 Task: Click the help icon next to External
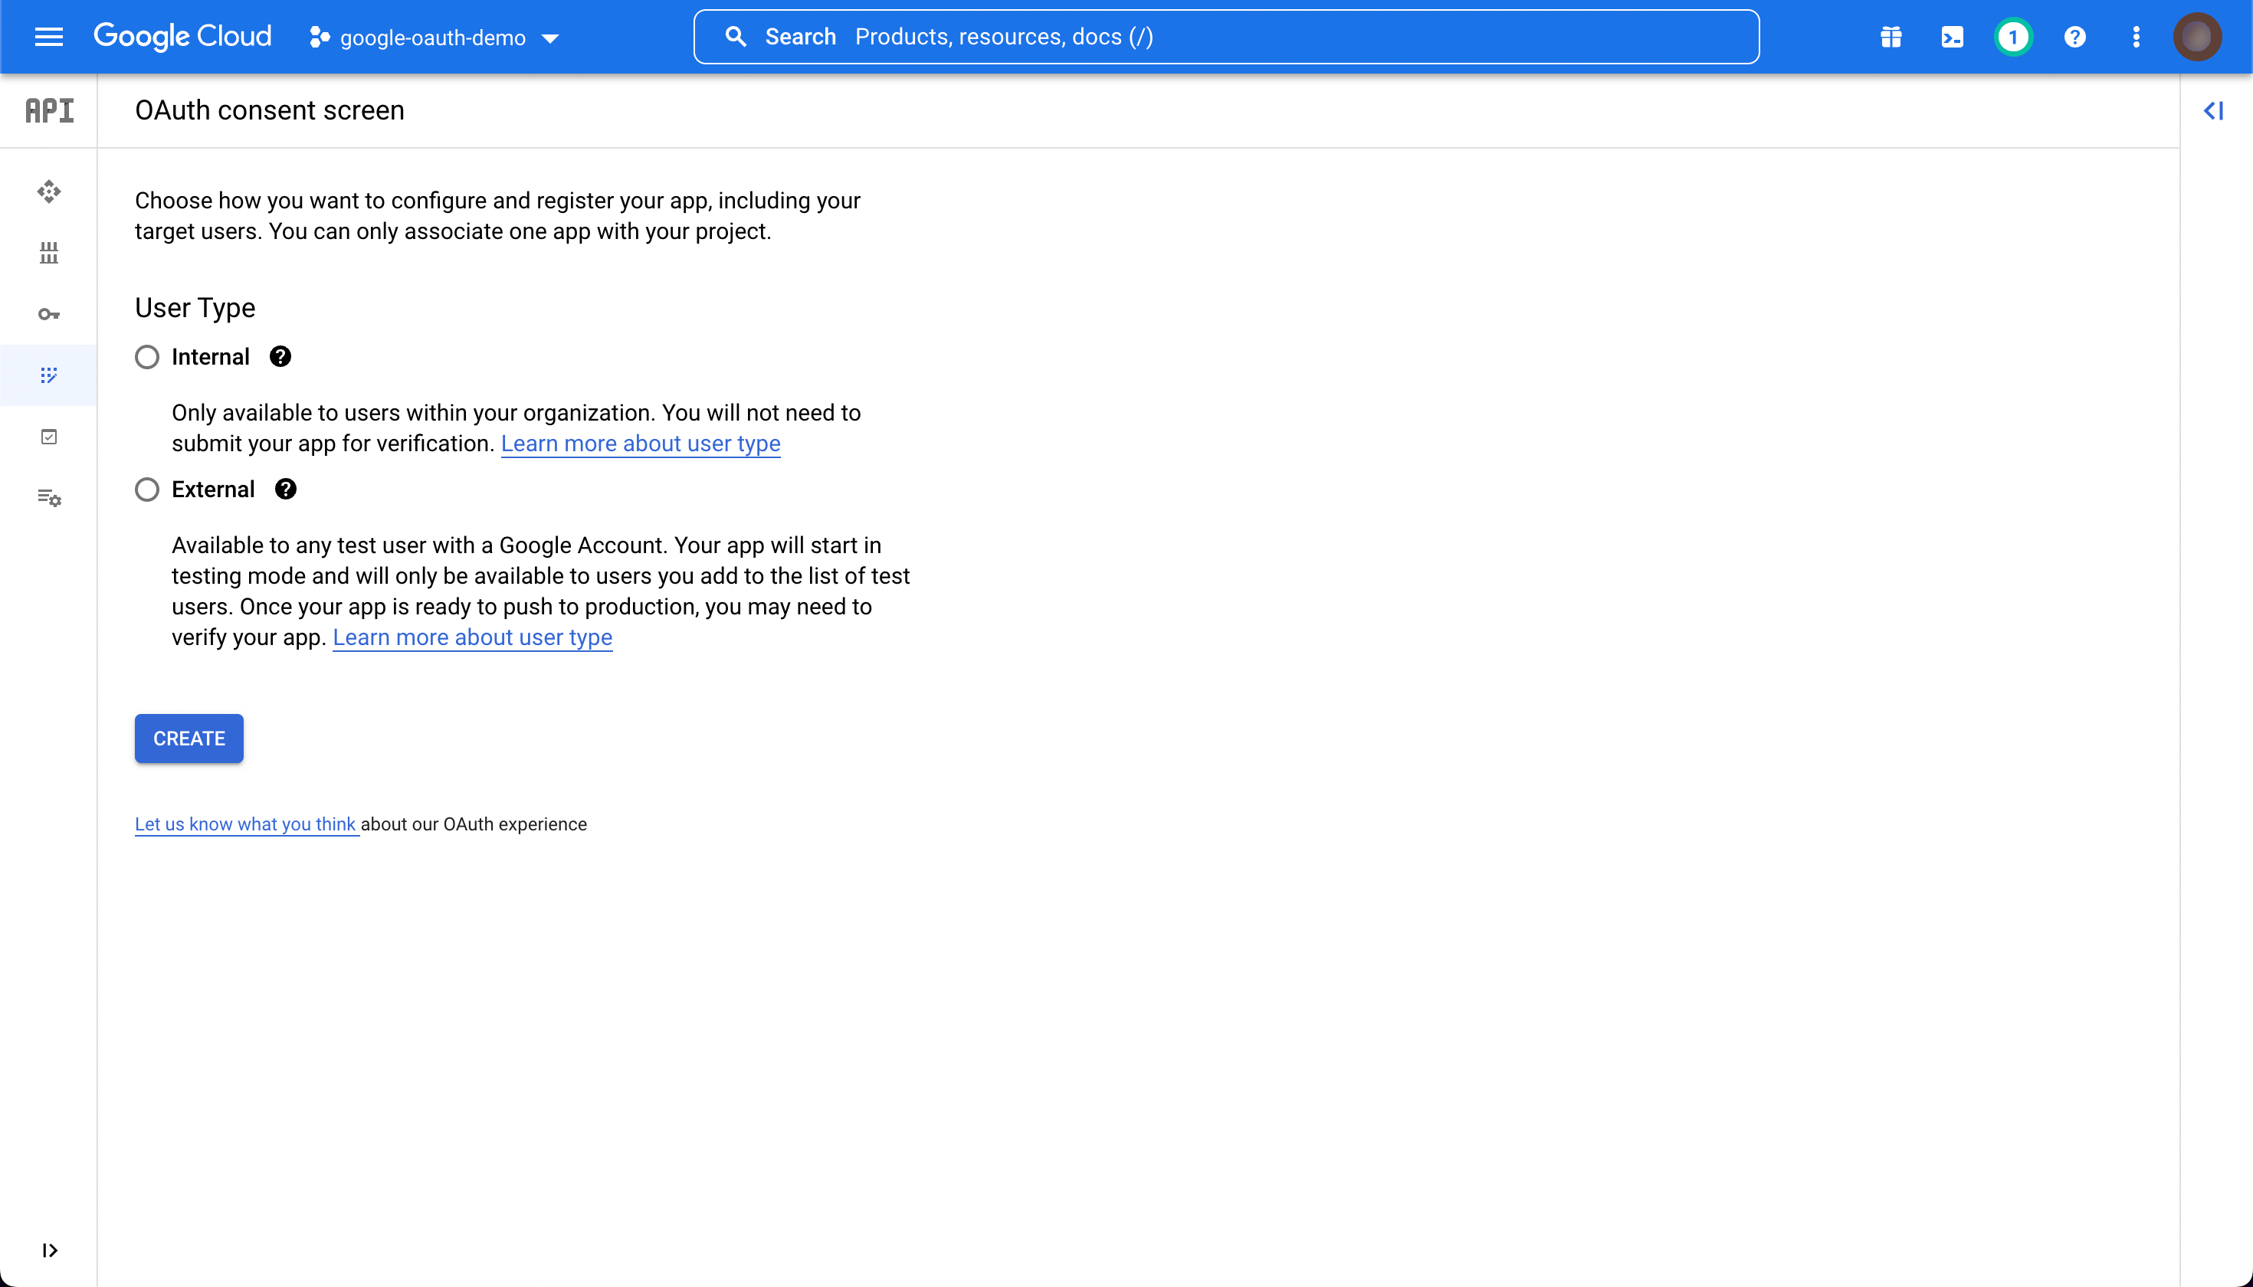click(x=285, y=490)
